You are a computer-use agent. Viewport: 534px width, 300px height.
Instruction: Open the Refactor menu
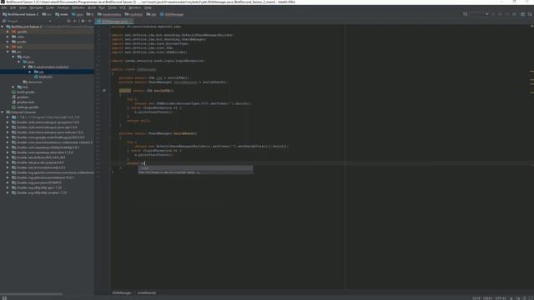click(x=78, y=7)
